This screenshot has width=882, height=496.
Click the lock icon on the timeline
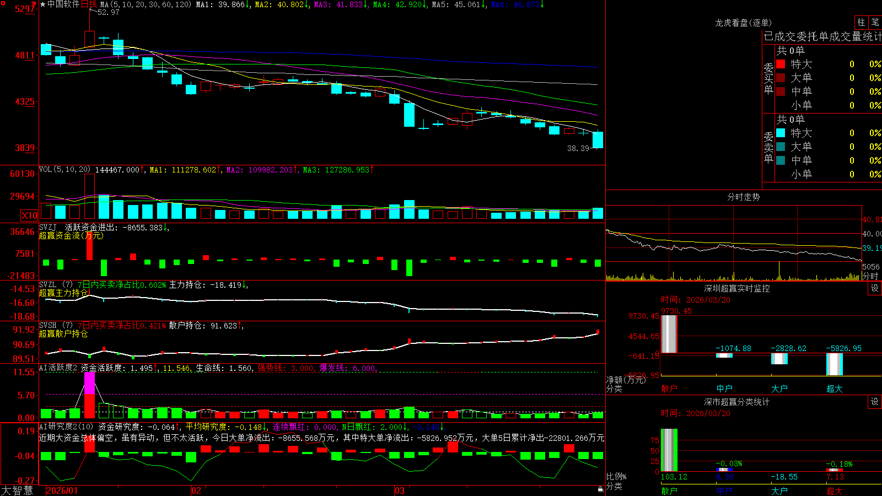point(601,489)
